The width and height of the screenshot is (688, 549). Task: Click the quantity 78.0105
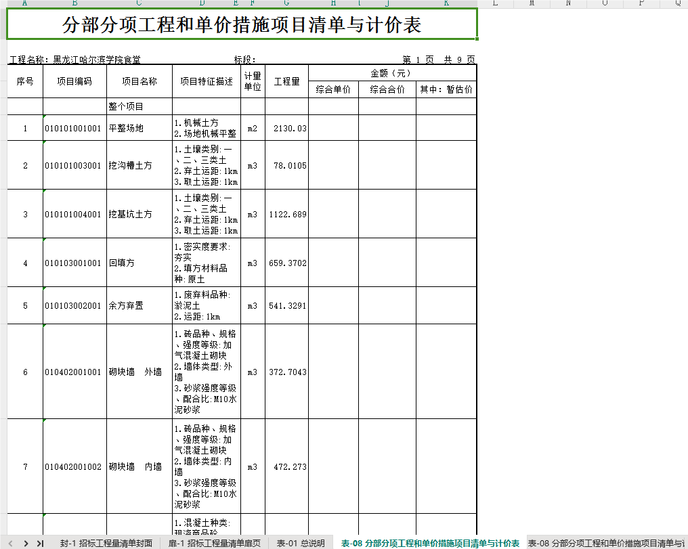point(287,165)
